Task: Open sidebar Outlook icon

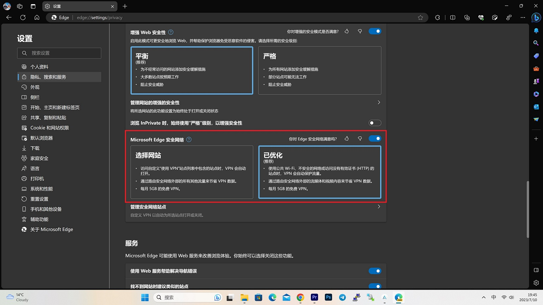Action: coord(536,107)
